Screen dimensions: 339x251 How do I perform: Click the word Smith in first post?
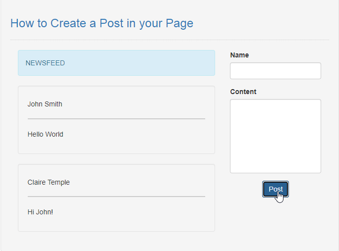(54, 104)
